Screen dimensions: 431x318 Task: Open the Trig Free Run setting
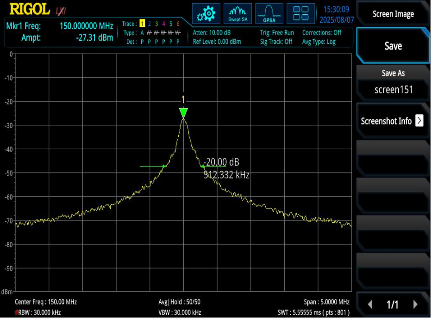click(x=276, y=33)
